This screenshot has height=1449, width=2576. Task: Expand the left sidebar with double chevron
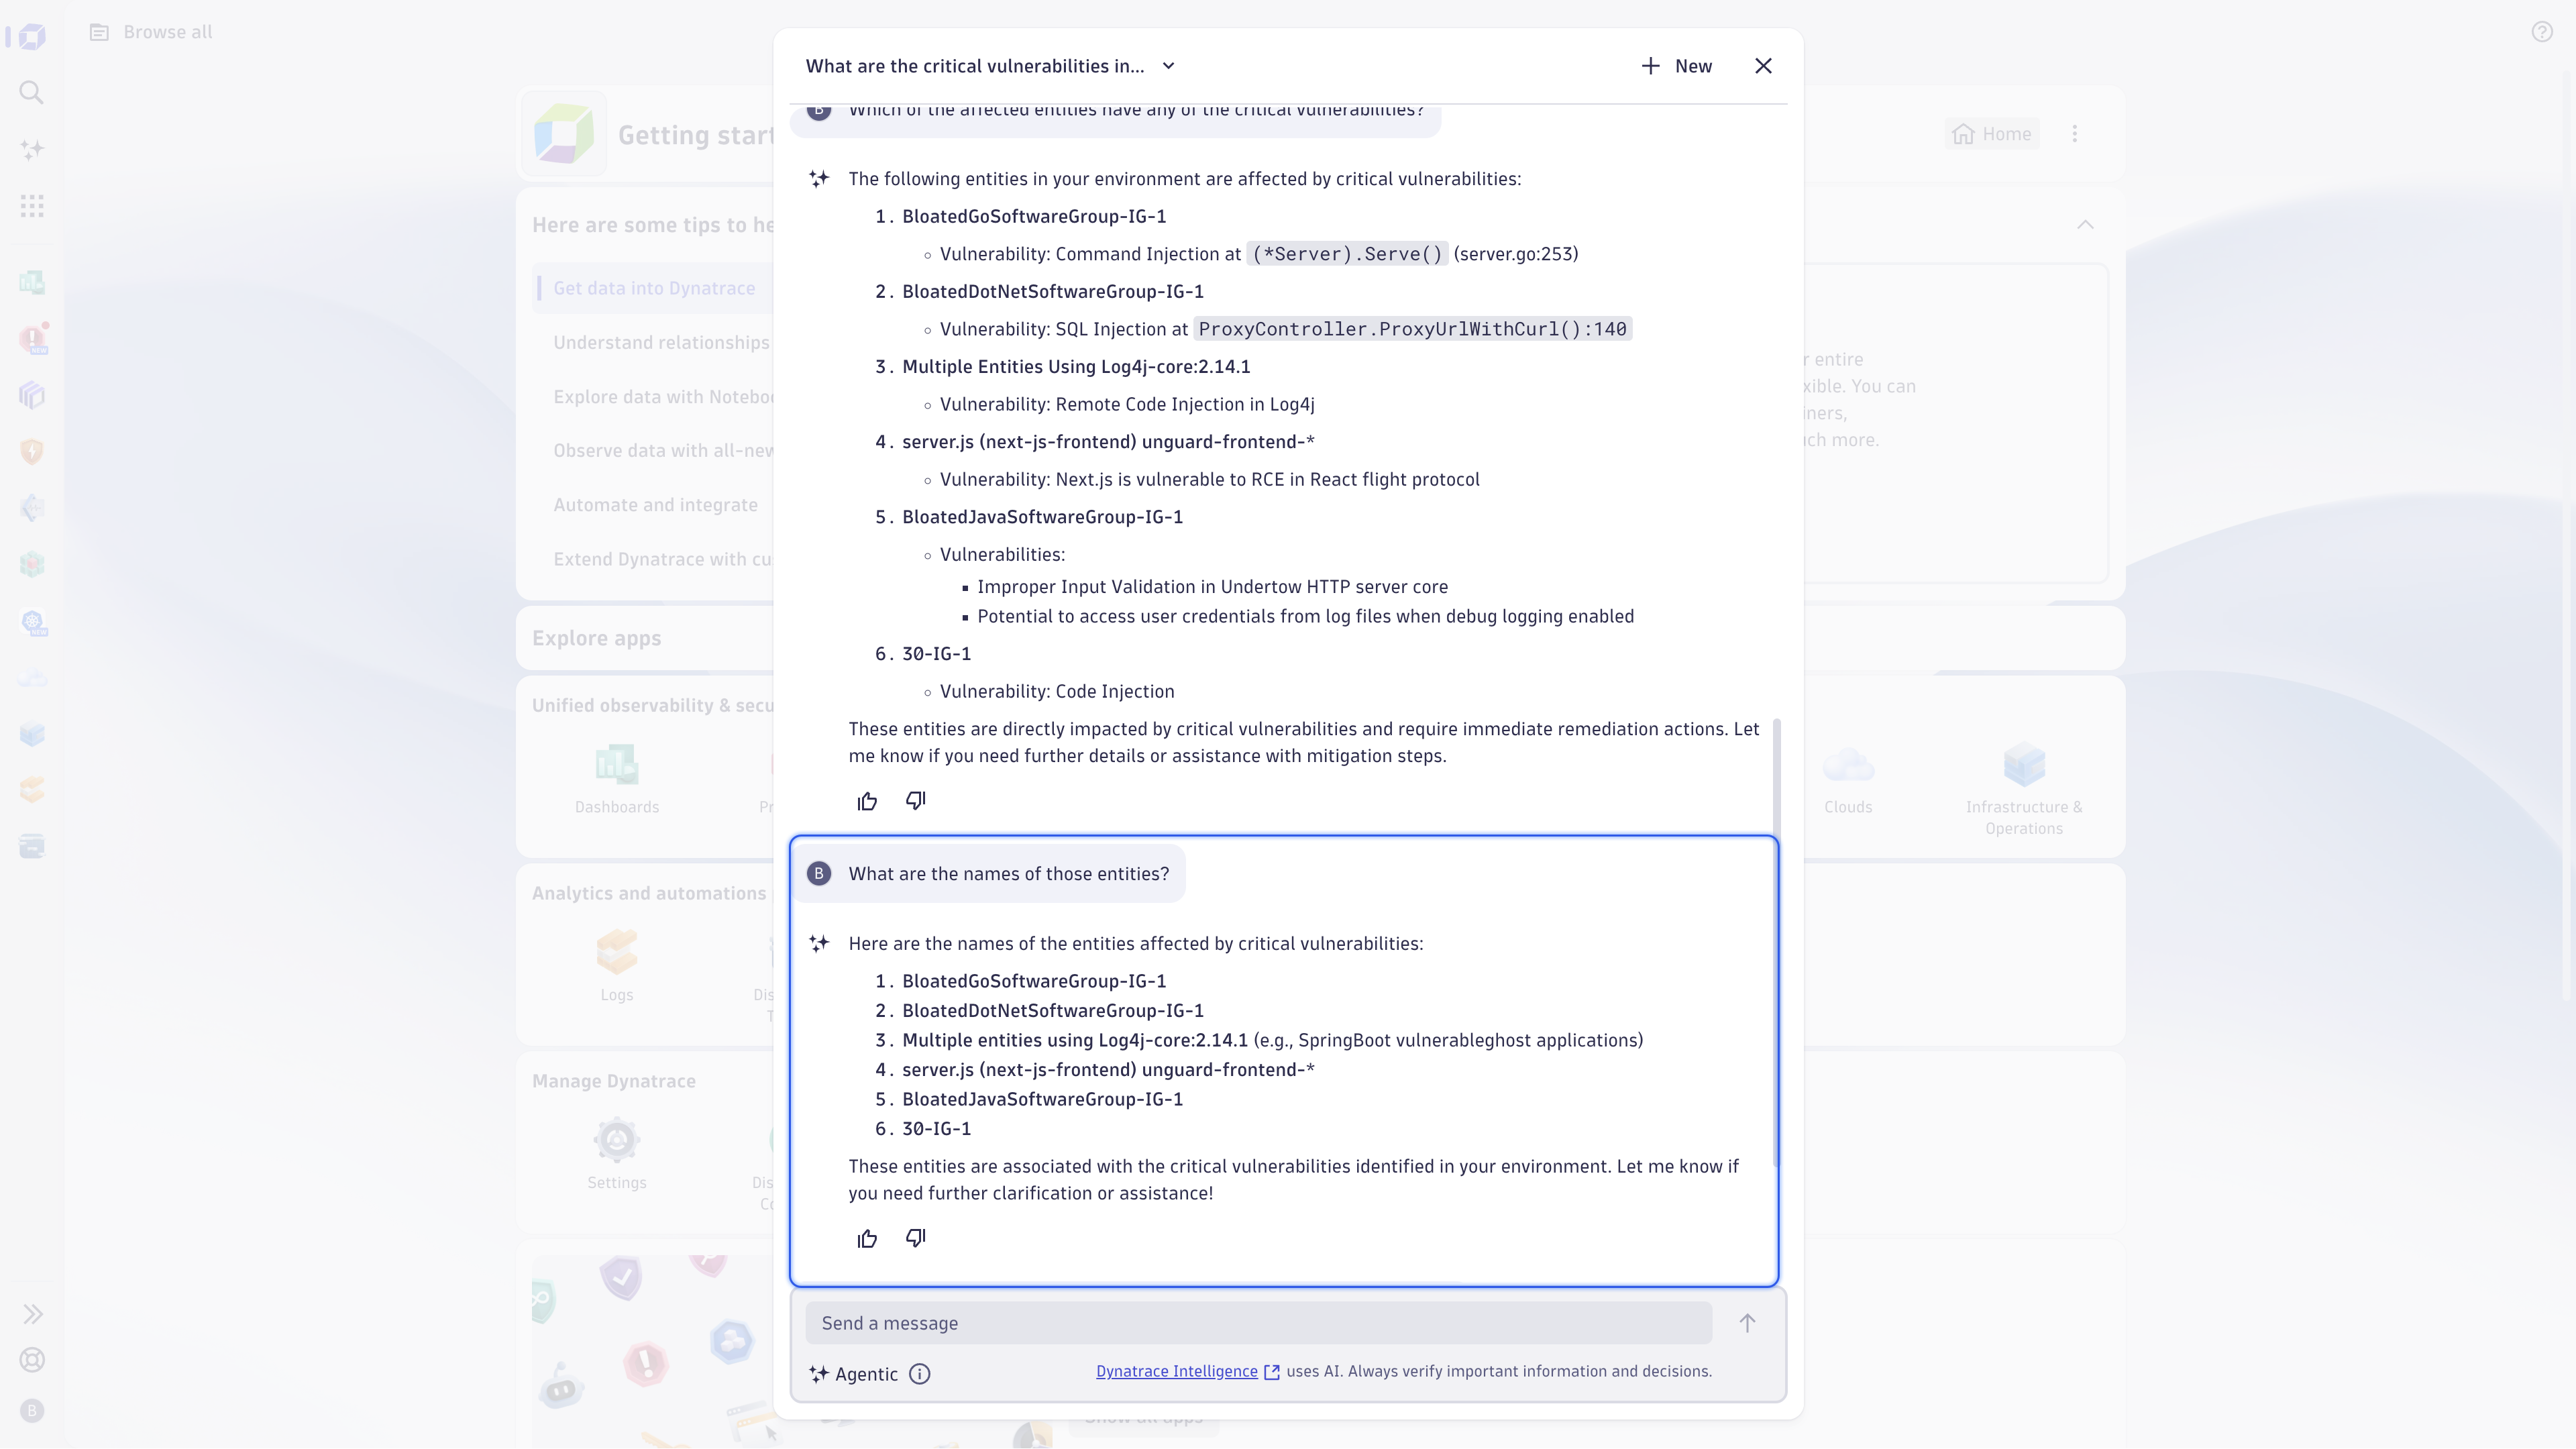32,1314
